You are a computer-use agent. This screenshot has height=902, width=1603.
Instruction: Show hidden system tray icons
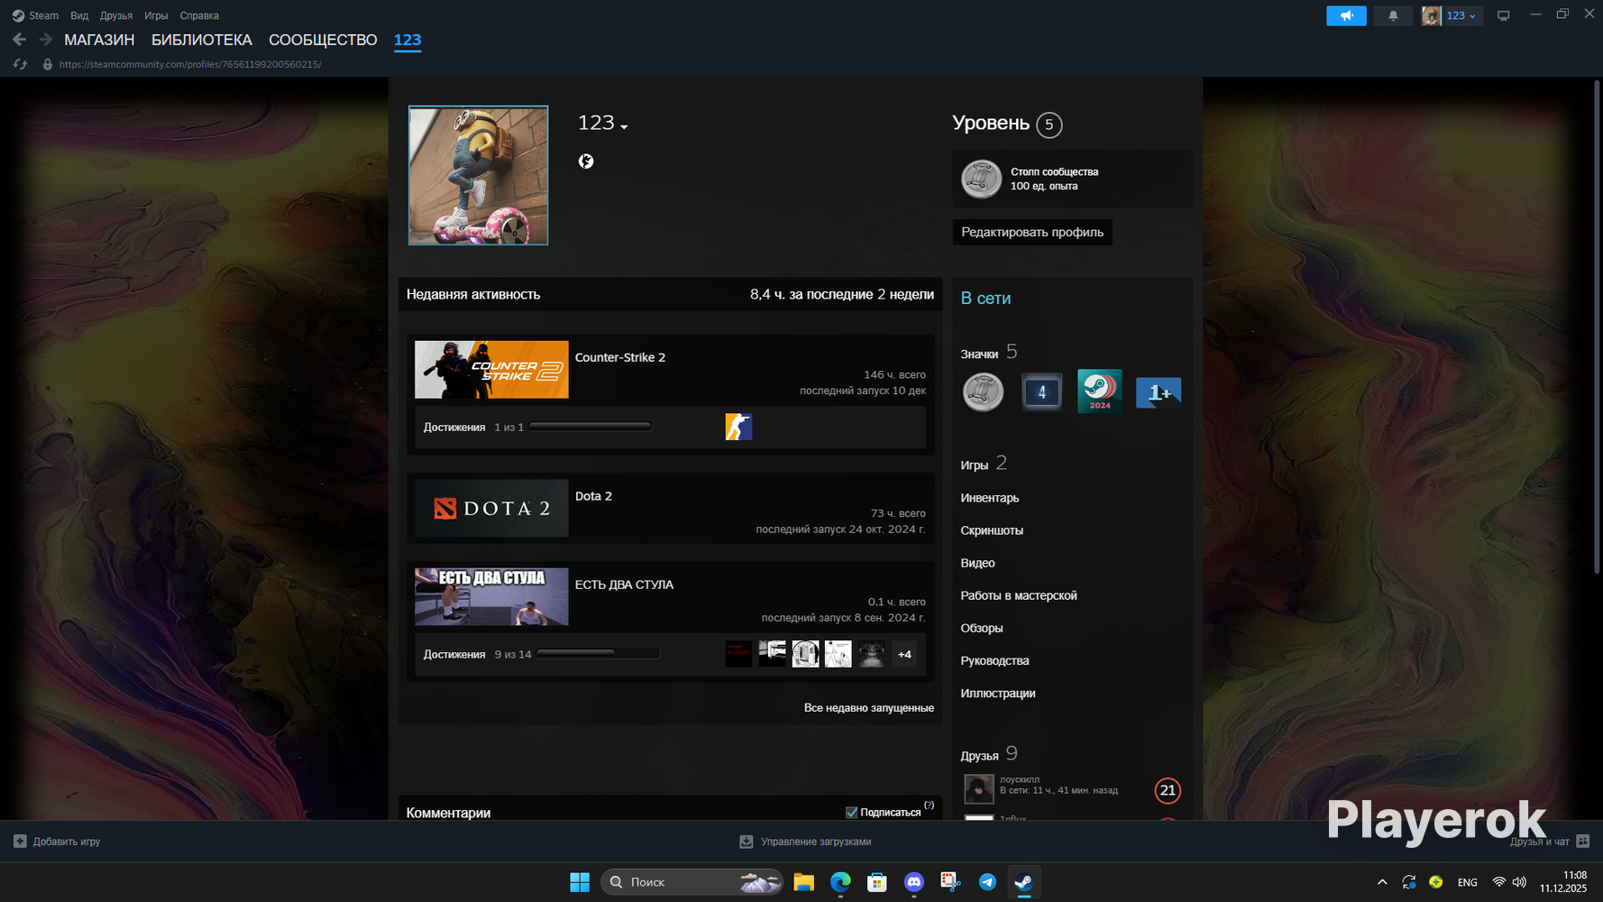tap(1382, 882)
